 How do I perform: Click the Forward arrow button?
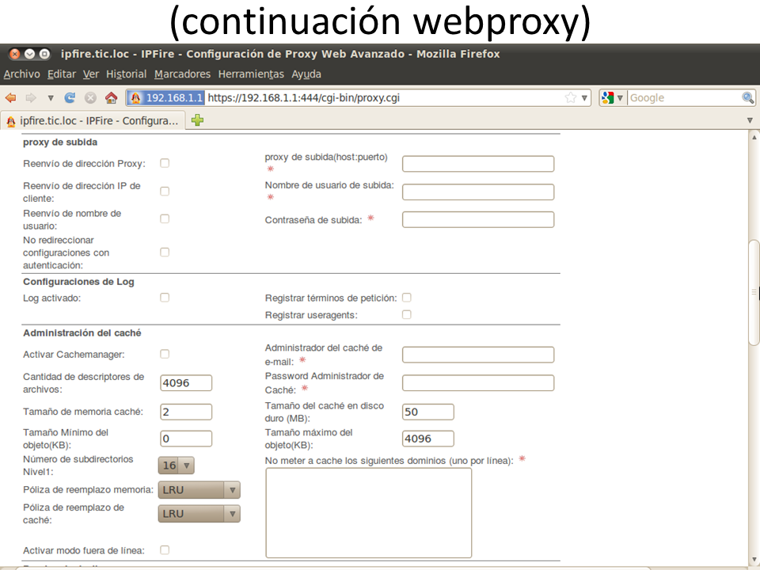pos(31,98)
